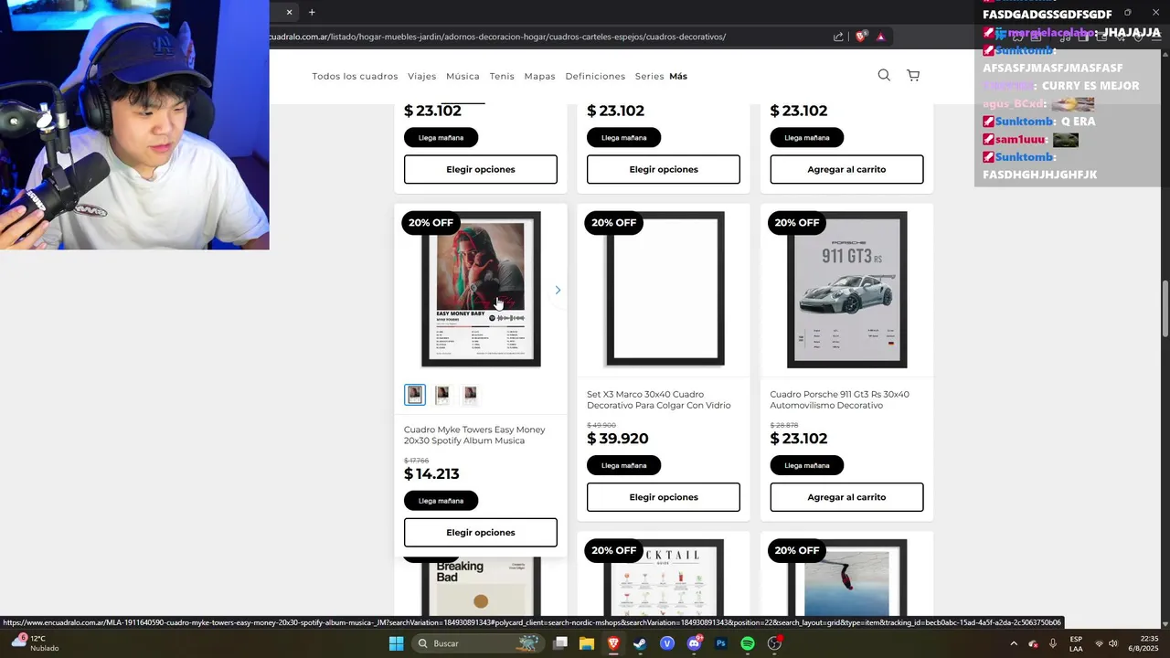Open a new browser tab with plus

click(x=312, y=12)
